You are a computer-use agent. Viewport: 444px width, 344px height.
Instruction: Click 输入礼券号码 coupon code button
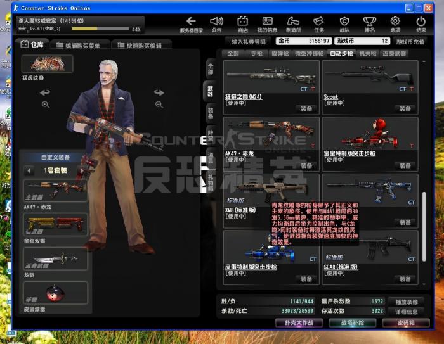[x=249, y=42]
